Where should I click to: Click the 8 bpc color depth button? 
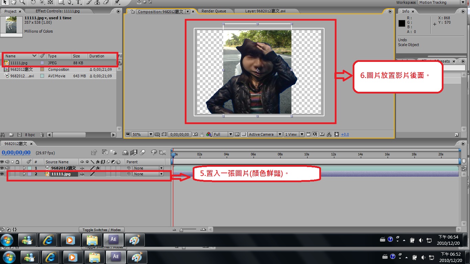[x=30, y=135]
